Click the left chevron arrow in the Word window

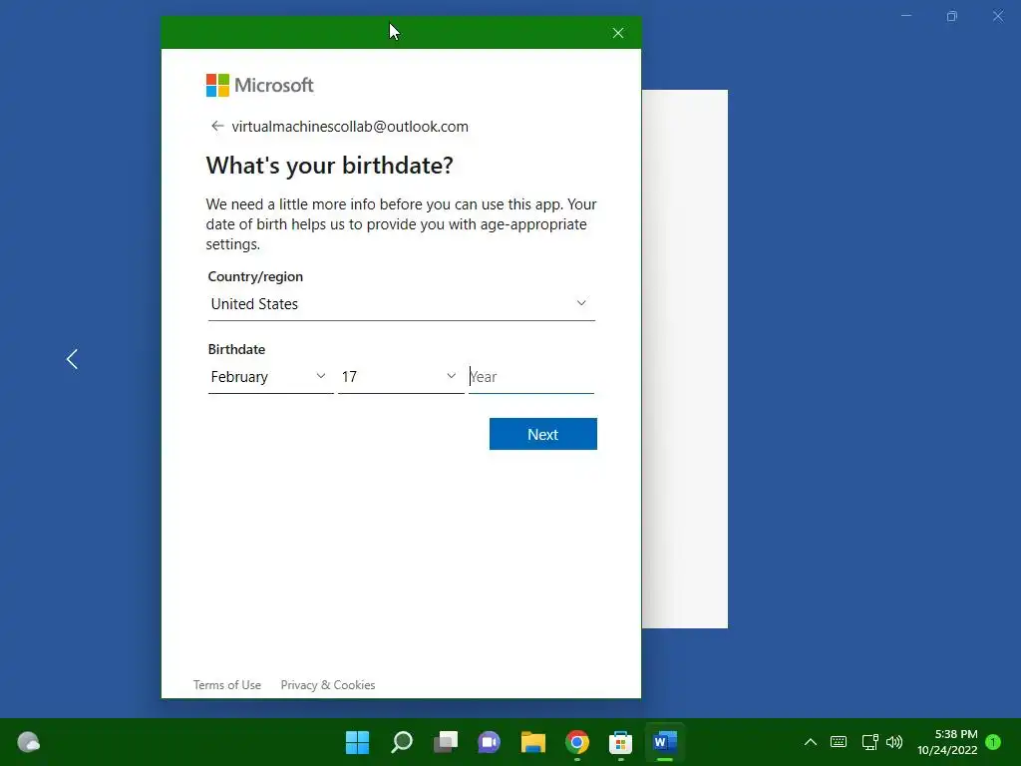pyautogui.click(x=72, y=359)
